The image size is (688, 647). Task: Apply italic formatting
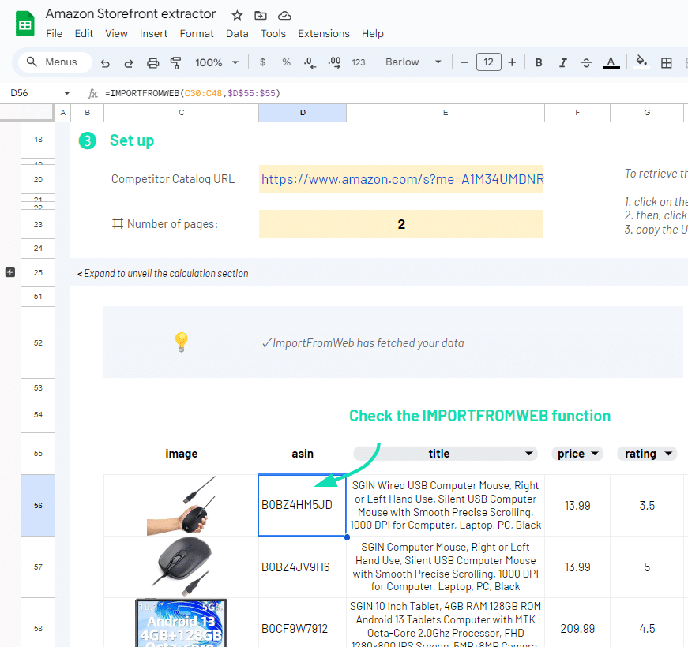562,62
